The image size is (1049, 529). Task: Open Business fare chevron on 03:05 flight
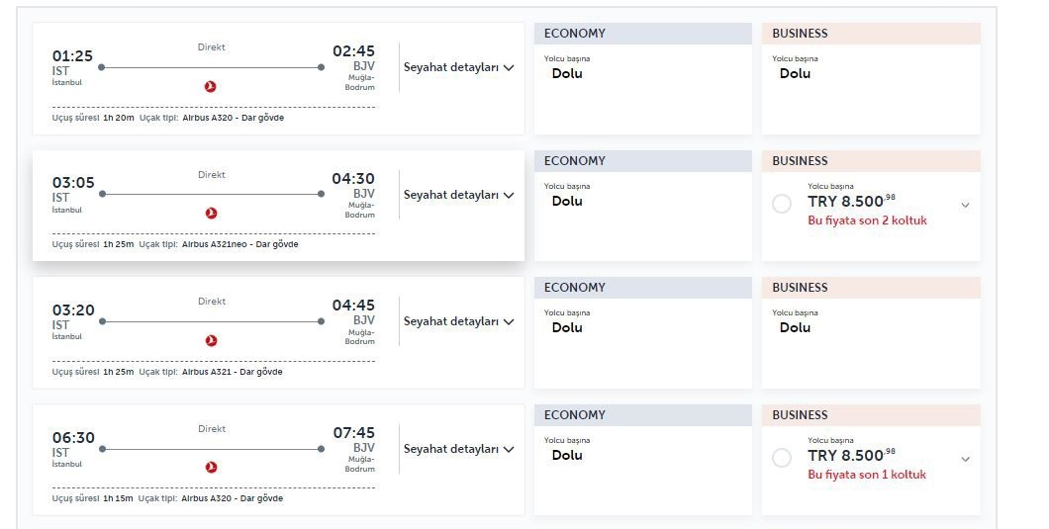(x=965, y=205)
